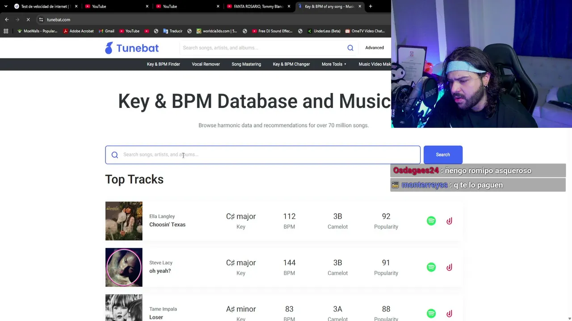This screenshot has width=572, height=321.
Task: Click the Camelot value 3A
Action: (337, 309)
